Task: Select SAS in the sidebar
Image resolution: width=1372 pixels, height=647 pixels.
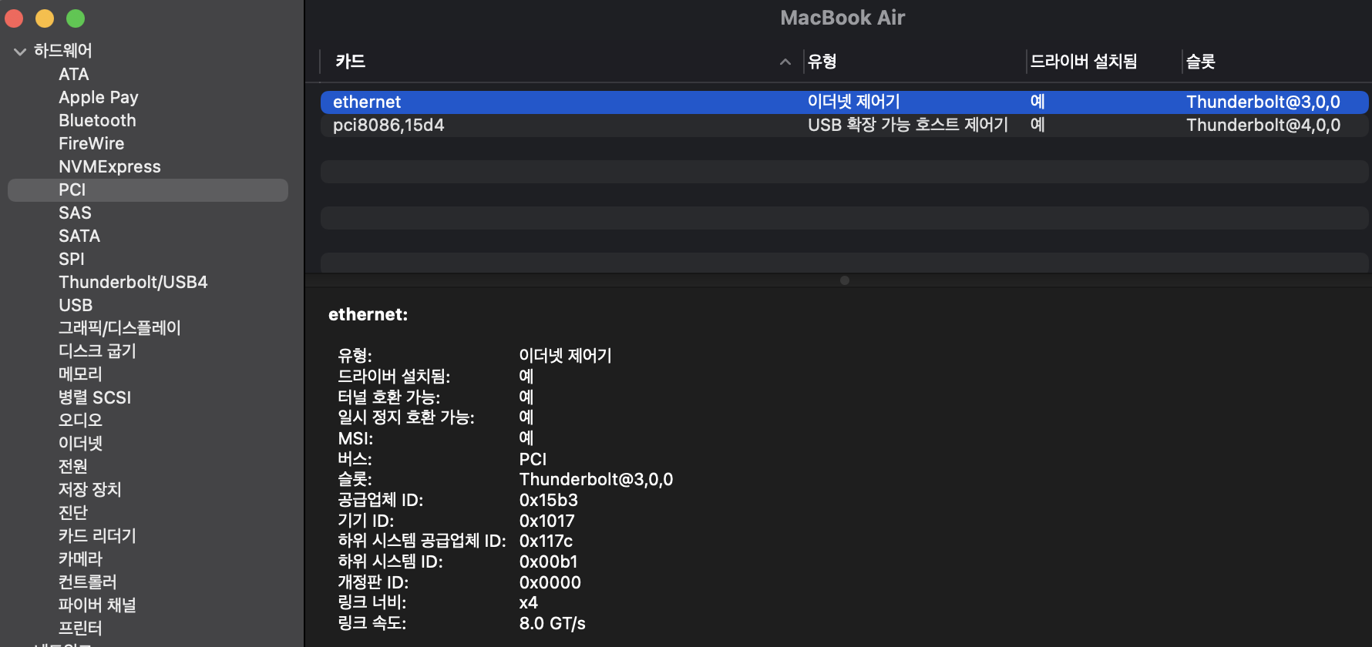Action: click(x=75, y=213)
